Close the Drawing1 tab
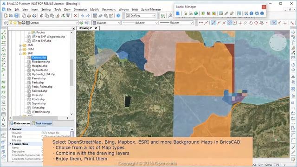Viewport: 297px width, 167px height. click(x=96, y=28)
